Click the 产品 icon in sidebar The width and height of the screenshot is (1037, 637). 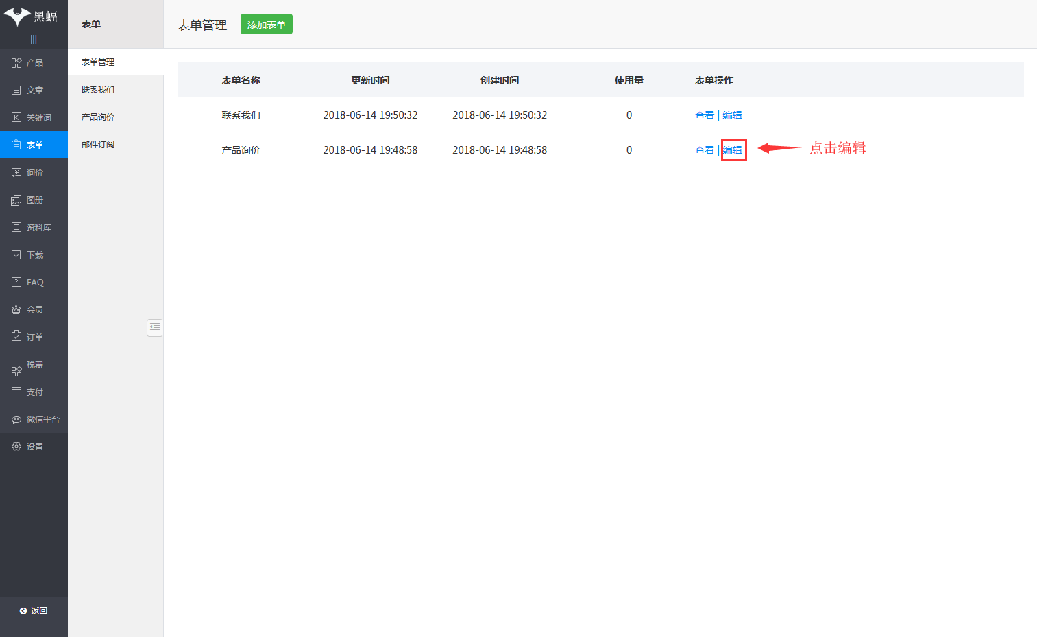click(x=16, y=63)
